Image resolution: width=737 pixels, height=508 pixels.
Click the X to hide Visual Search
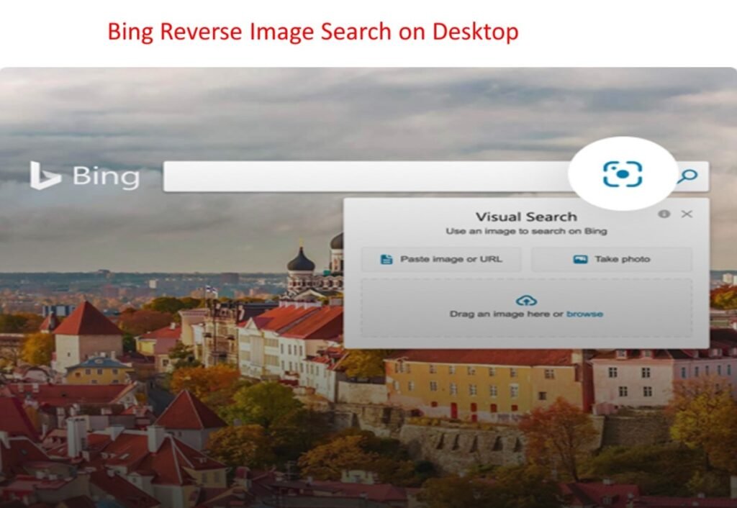click(x=687, y=213)
